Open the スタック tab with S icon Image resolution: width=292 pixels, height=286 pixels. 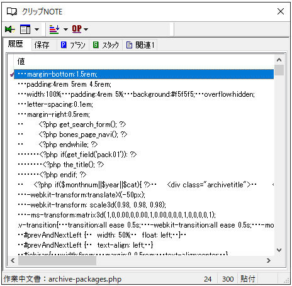point(106,45)
